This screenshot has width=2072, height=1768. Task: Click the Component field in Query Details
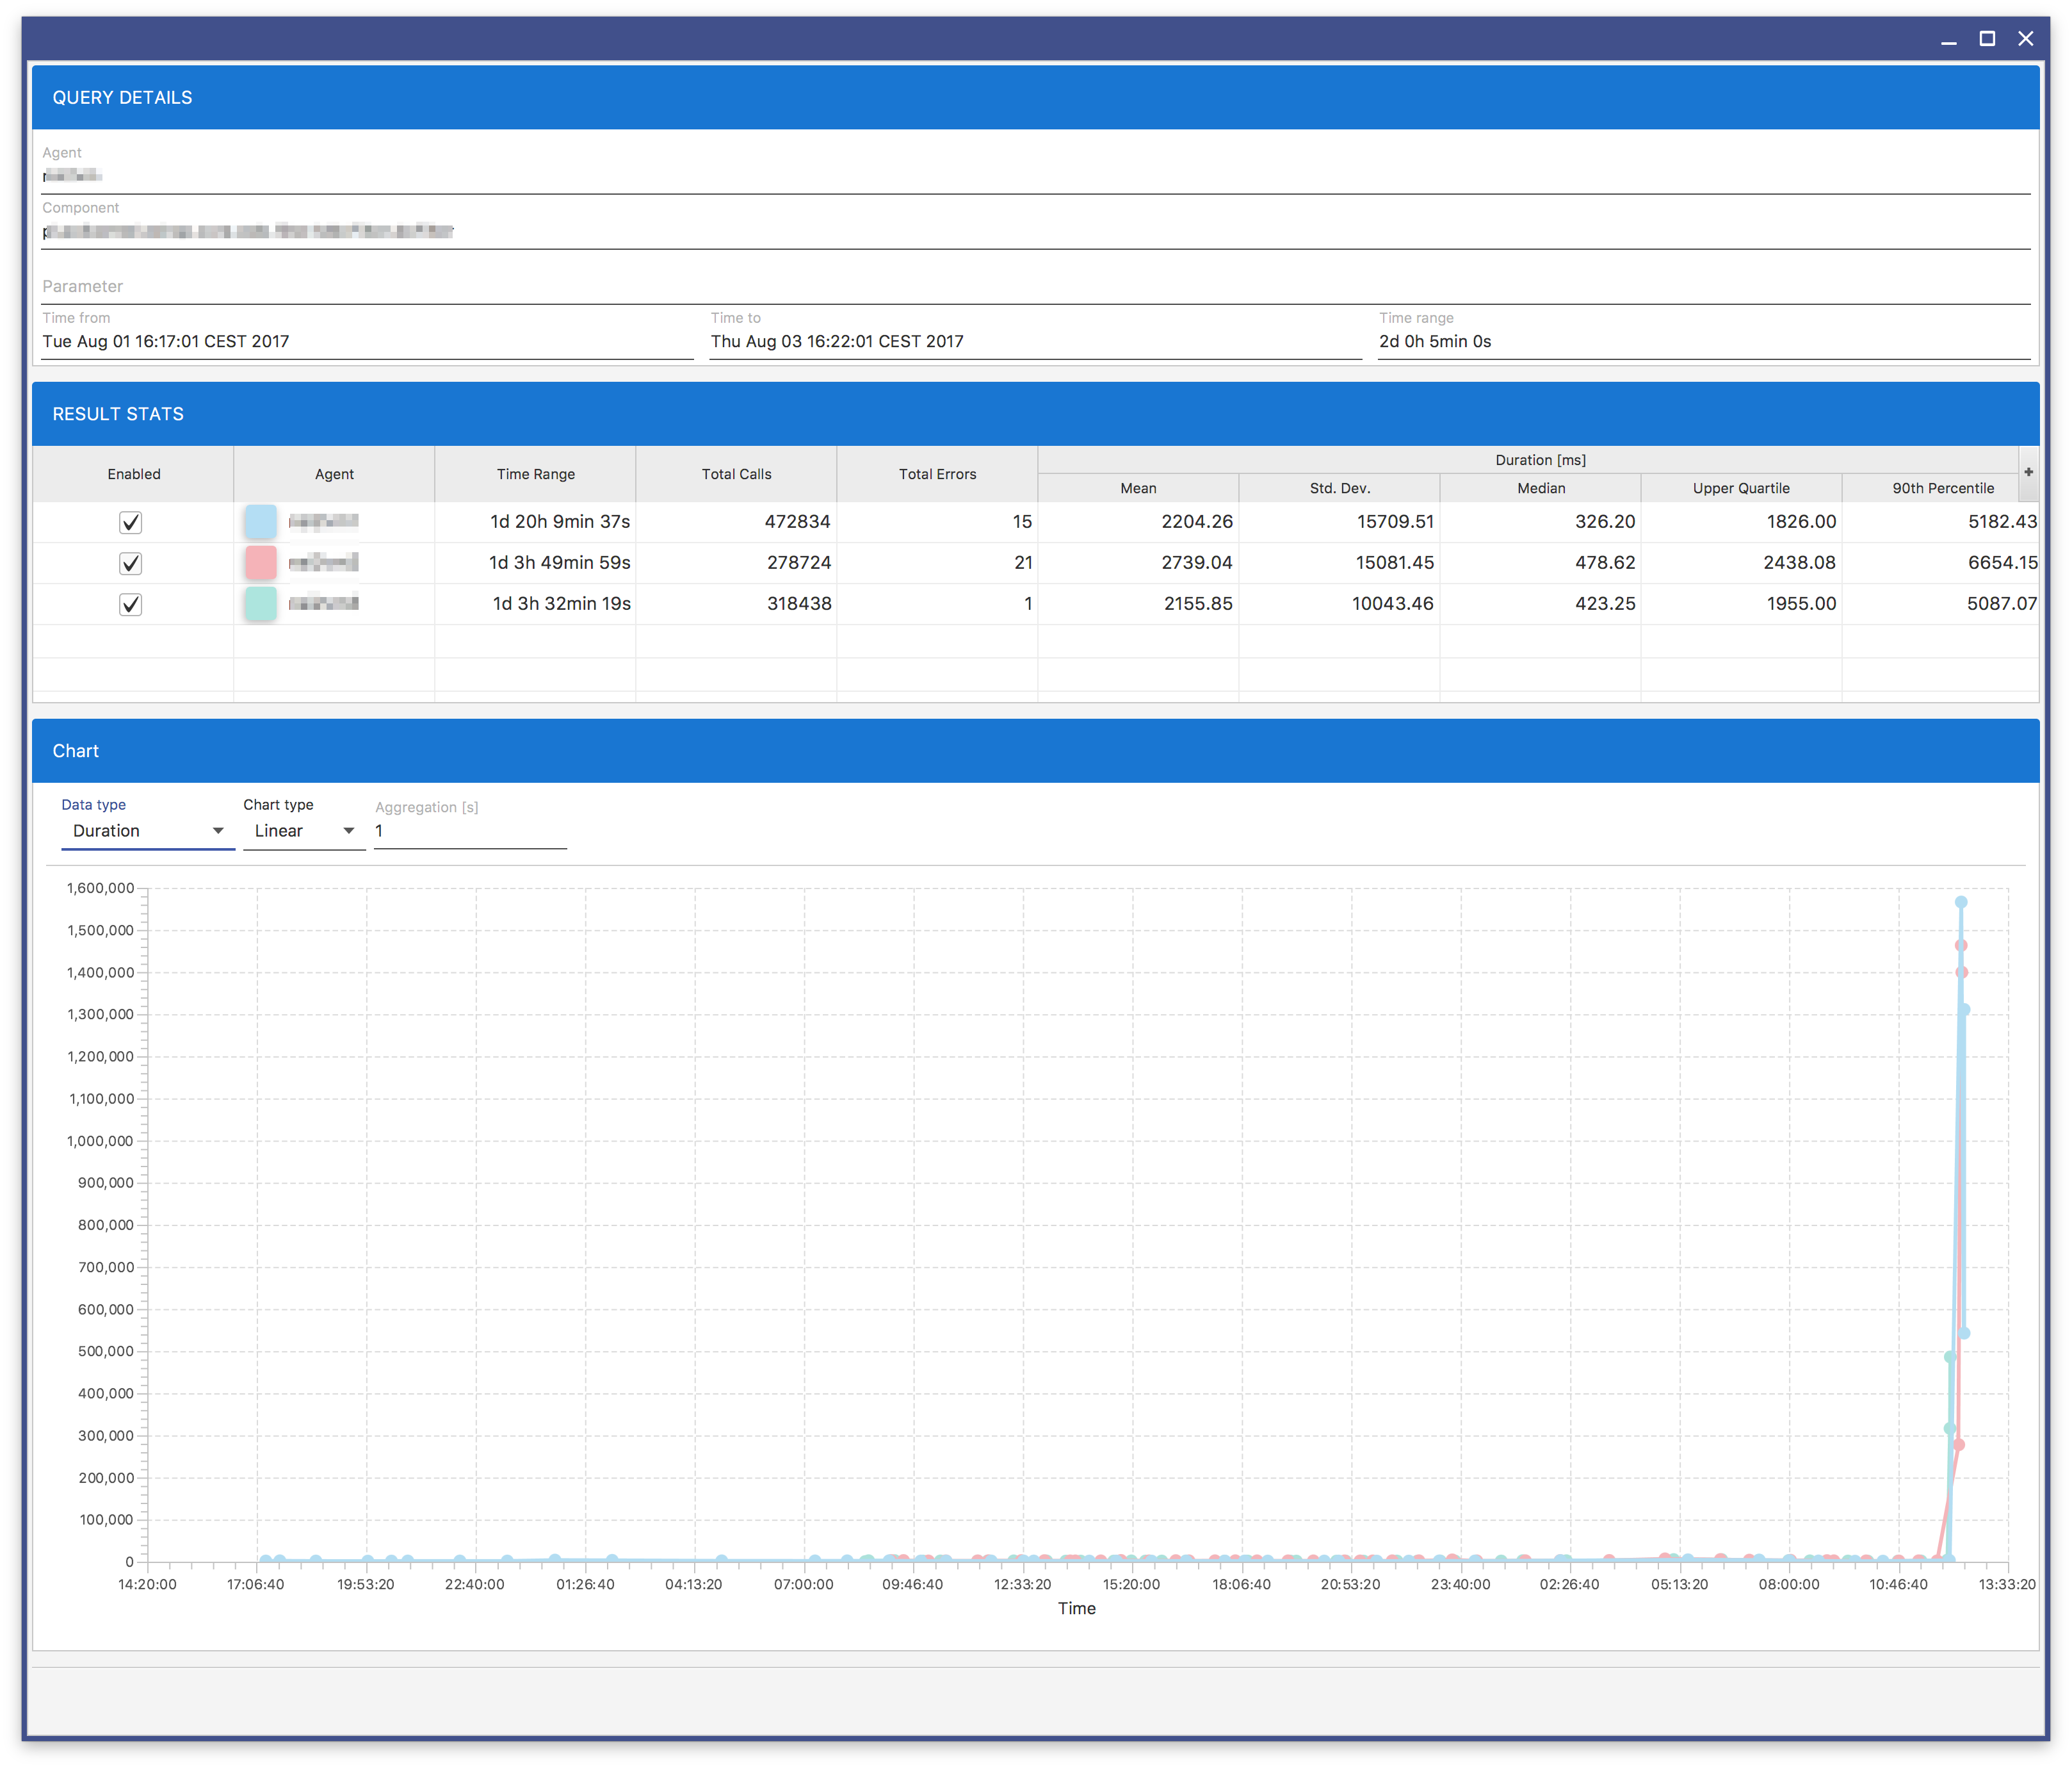click(1036, 231)
